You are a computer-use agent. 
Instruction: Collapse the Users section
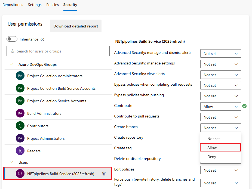coord(11,162)
